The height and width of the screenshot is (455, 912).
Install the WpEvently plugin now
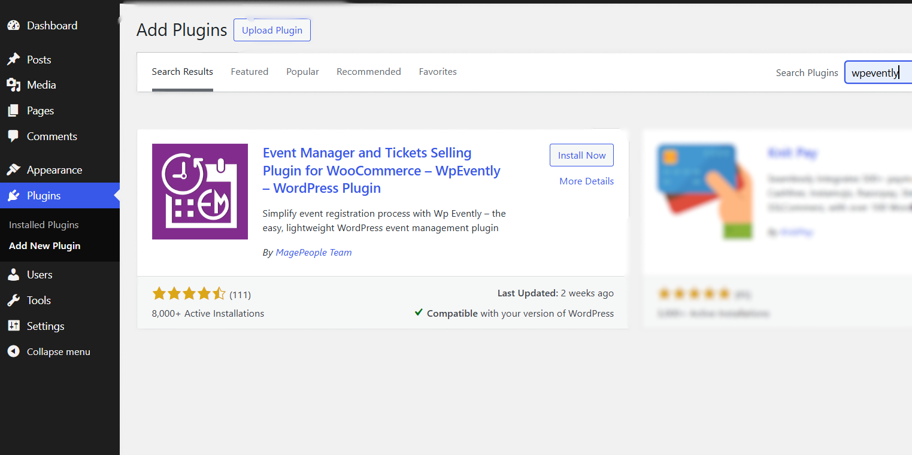pos(582,155)
